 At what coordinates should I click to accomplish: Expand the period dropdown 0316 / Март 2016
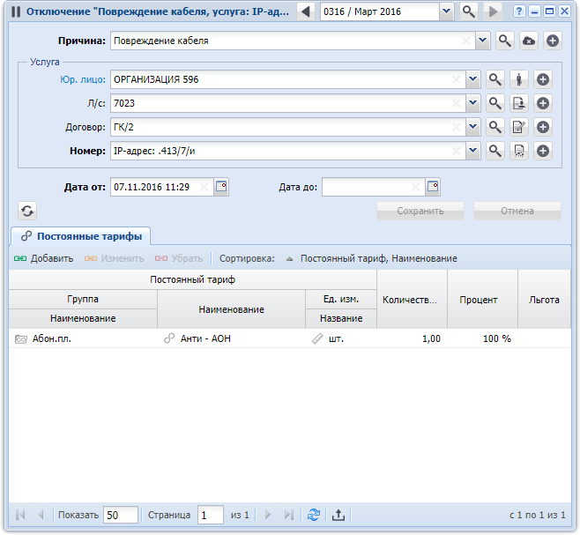click(447, 11)
